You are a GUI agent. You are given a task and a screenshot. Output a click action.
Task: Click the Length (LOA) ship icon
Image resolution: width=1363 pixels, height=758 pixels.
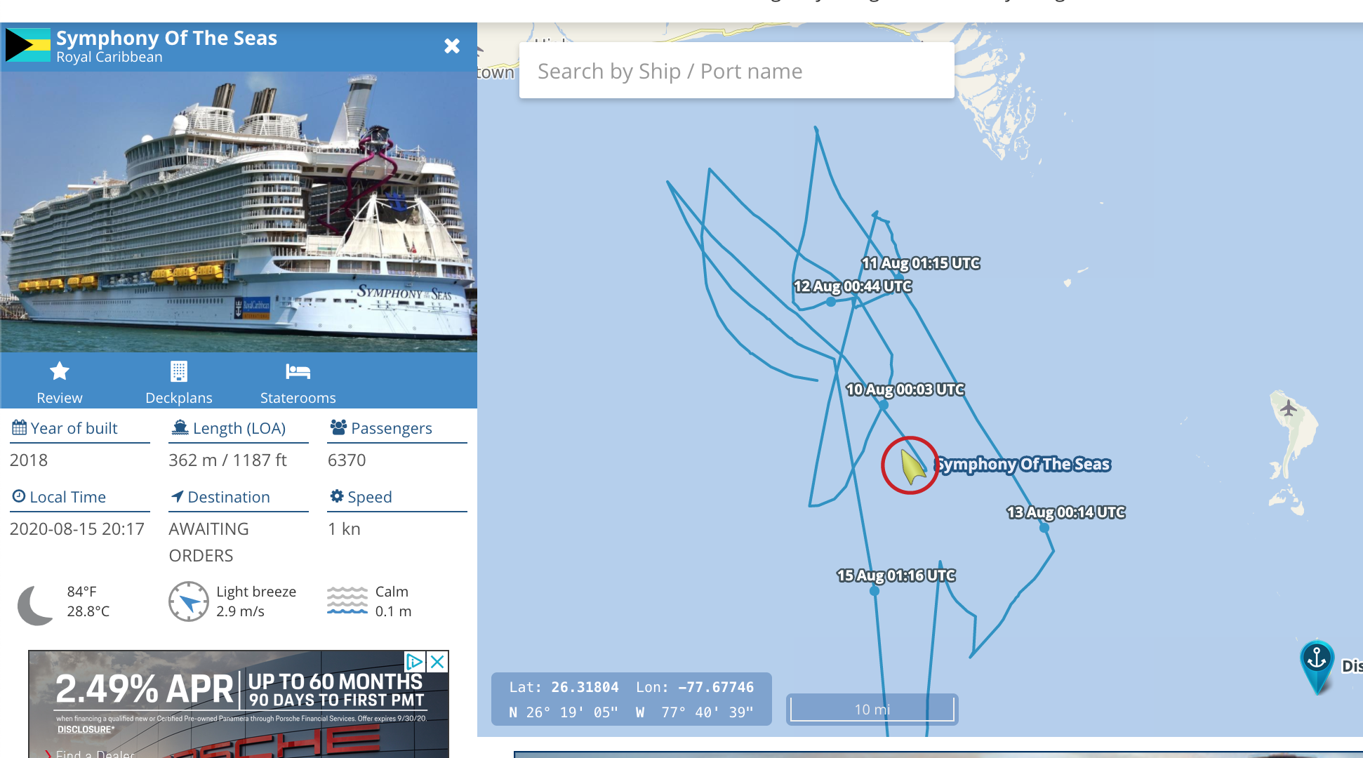tap(180, 427)
